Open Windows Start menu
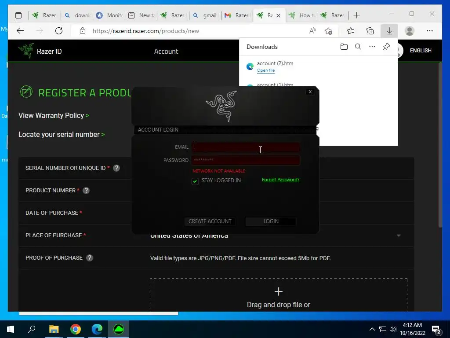 click(x=11, y=329)
